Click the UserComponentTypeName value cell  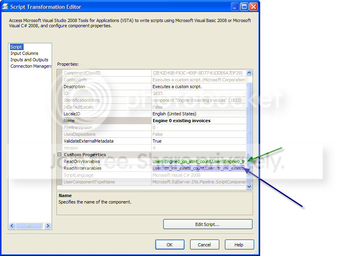pyautogui.click(x=199, y=182)
